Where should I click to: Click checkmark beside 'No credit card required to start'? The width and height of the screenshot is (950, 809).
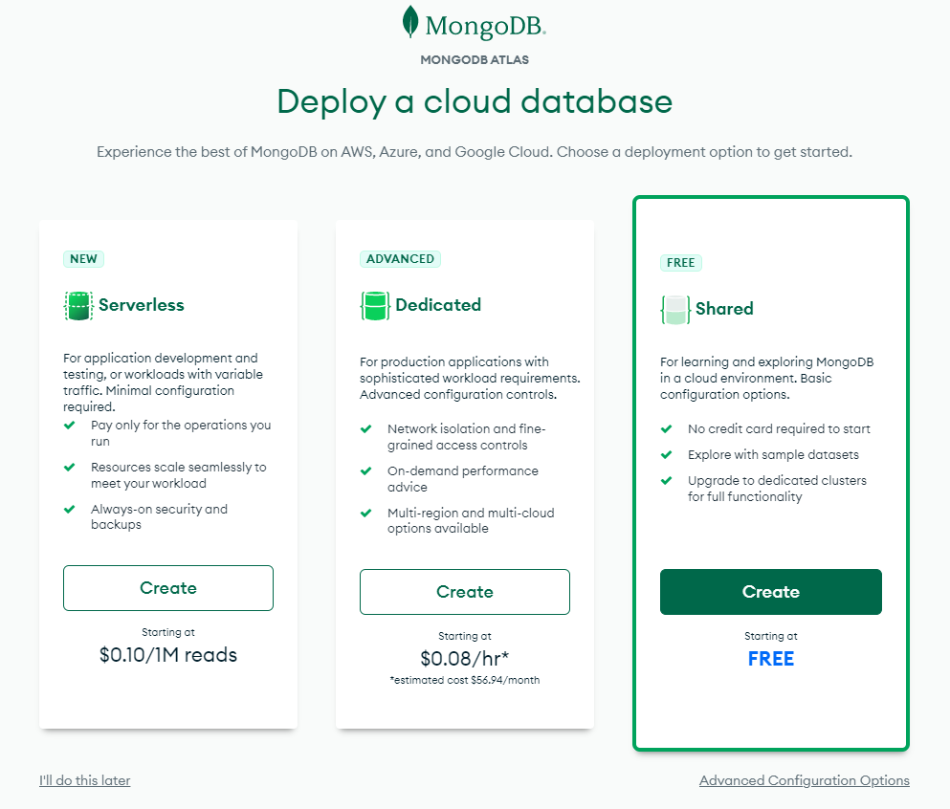[667, 428]
